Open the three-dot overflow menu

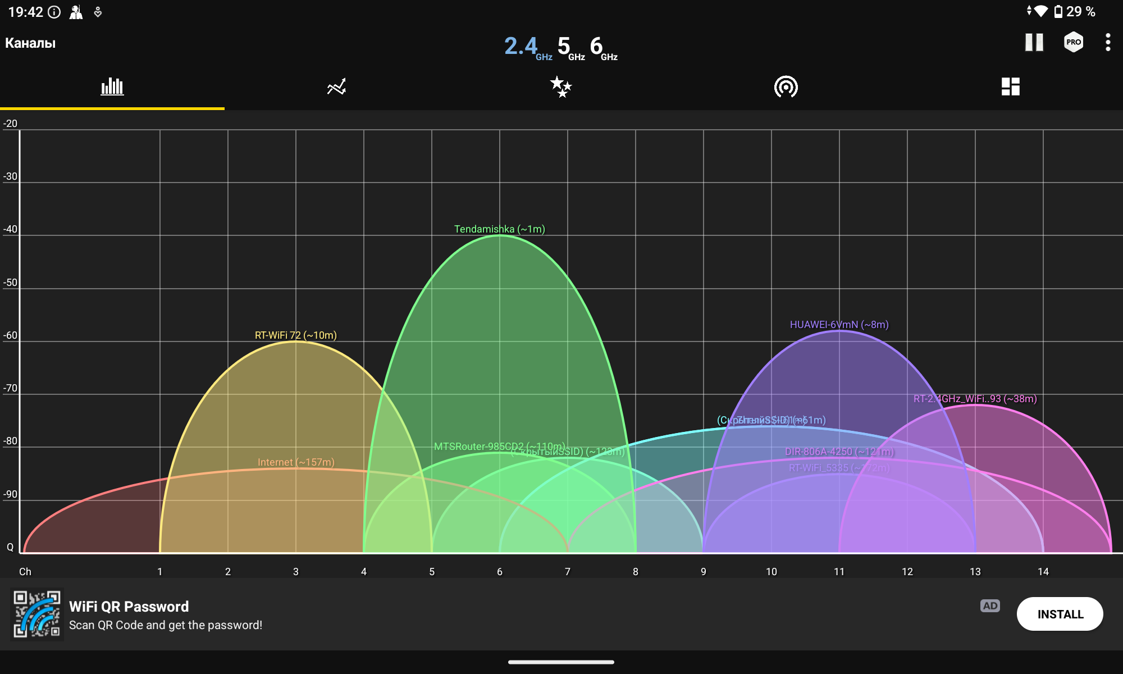(x=1107, y=43)
